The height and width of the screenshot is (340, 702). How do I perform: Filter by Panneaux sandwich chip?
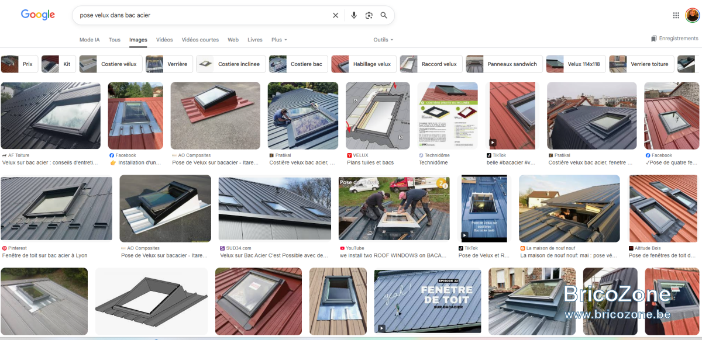[504, 64]
